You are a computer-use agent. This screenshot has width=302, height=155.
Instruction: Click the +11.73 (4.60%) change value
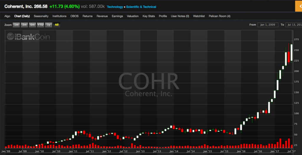tap(65, 6)
